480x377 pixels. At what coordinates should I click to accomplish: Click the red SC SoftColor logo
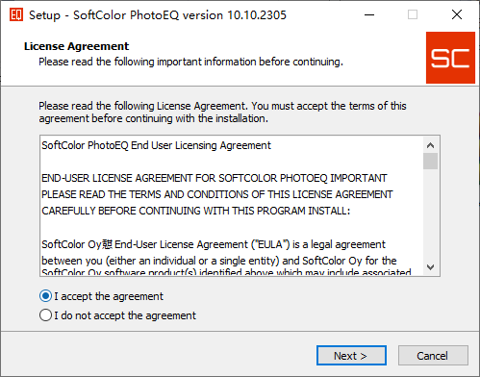click(450, 58)
